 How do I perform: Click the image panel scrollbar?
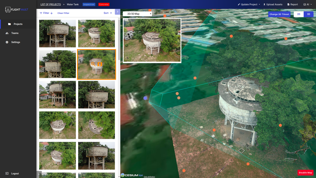point(119,40)
